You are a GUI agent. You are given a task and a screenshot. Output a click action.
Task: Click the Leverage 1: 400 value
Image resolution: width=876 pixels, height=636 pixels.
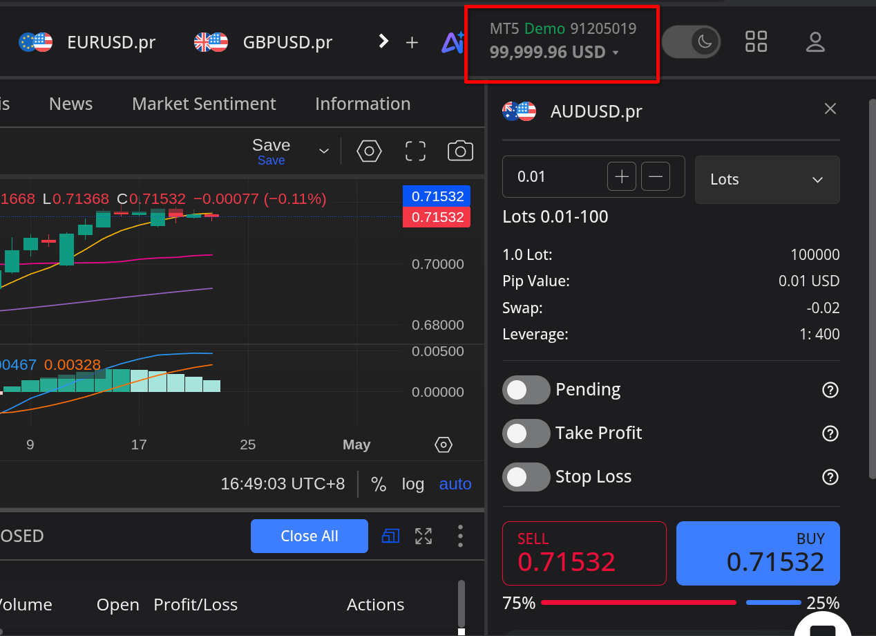[x=819, y=335]
